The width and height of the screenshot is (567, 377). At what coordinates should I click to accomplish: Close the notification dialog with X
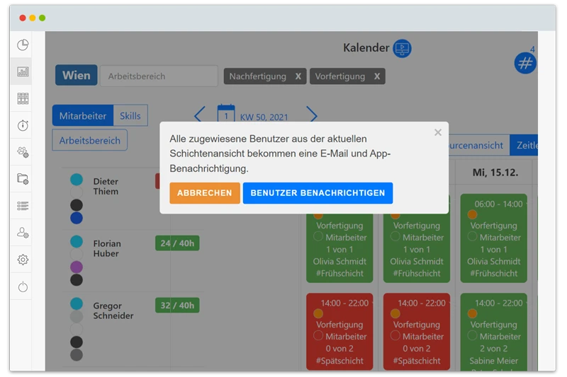pyautogui.click(x=437, y=132)
